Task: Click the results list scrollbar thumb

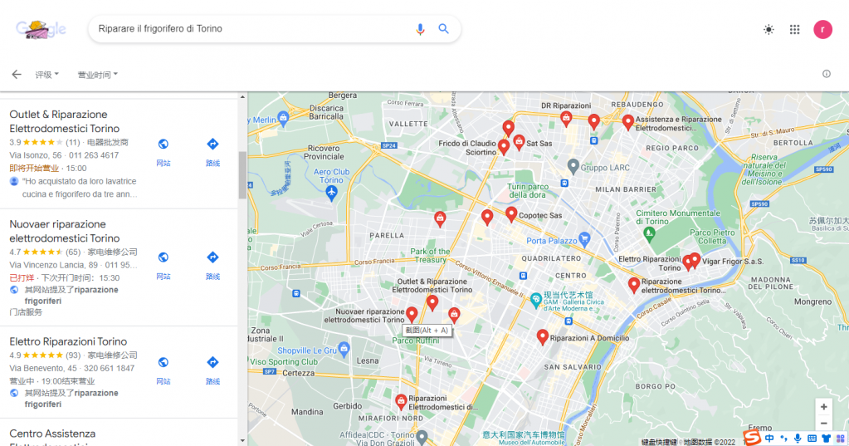Action: tap(242, 175)
